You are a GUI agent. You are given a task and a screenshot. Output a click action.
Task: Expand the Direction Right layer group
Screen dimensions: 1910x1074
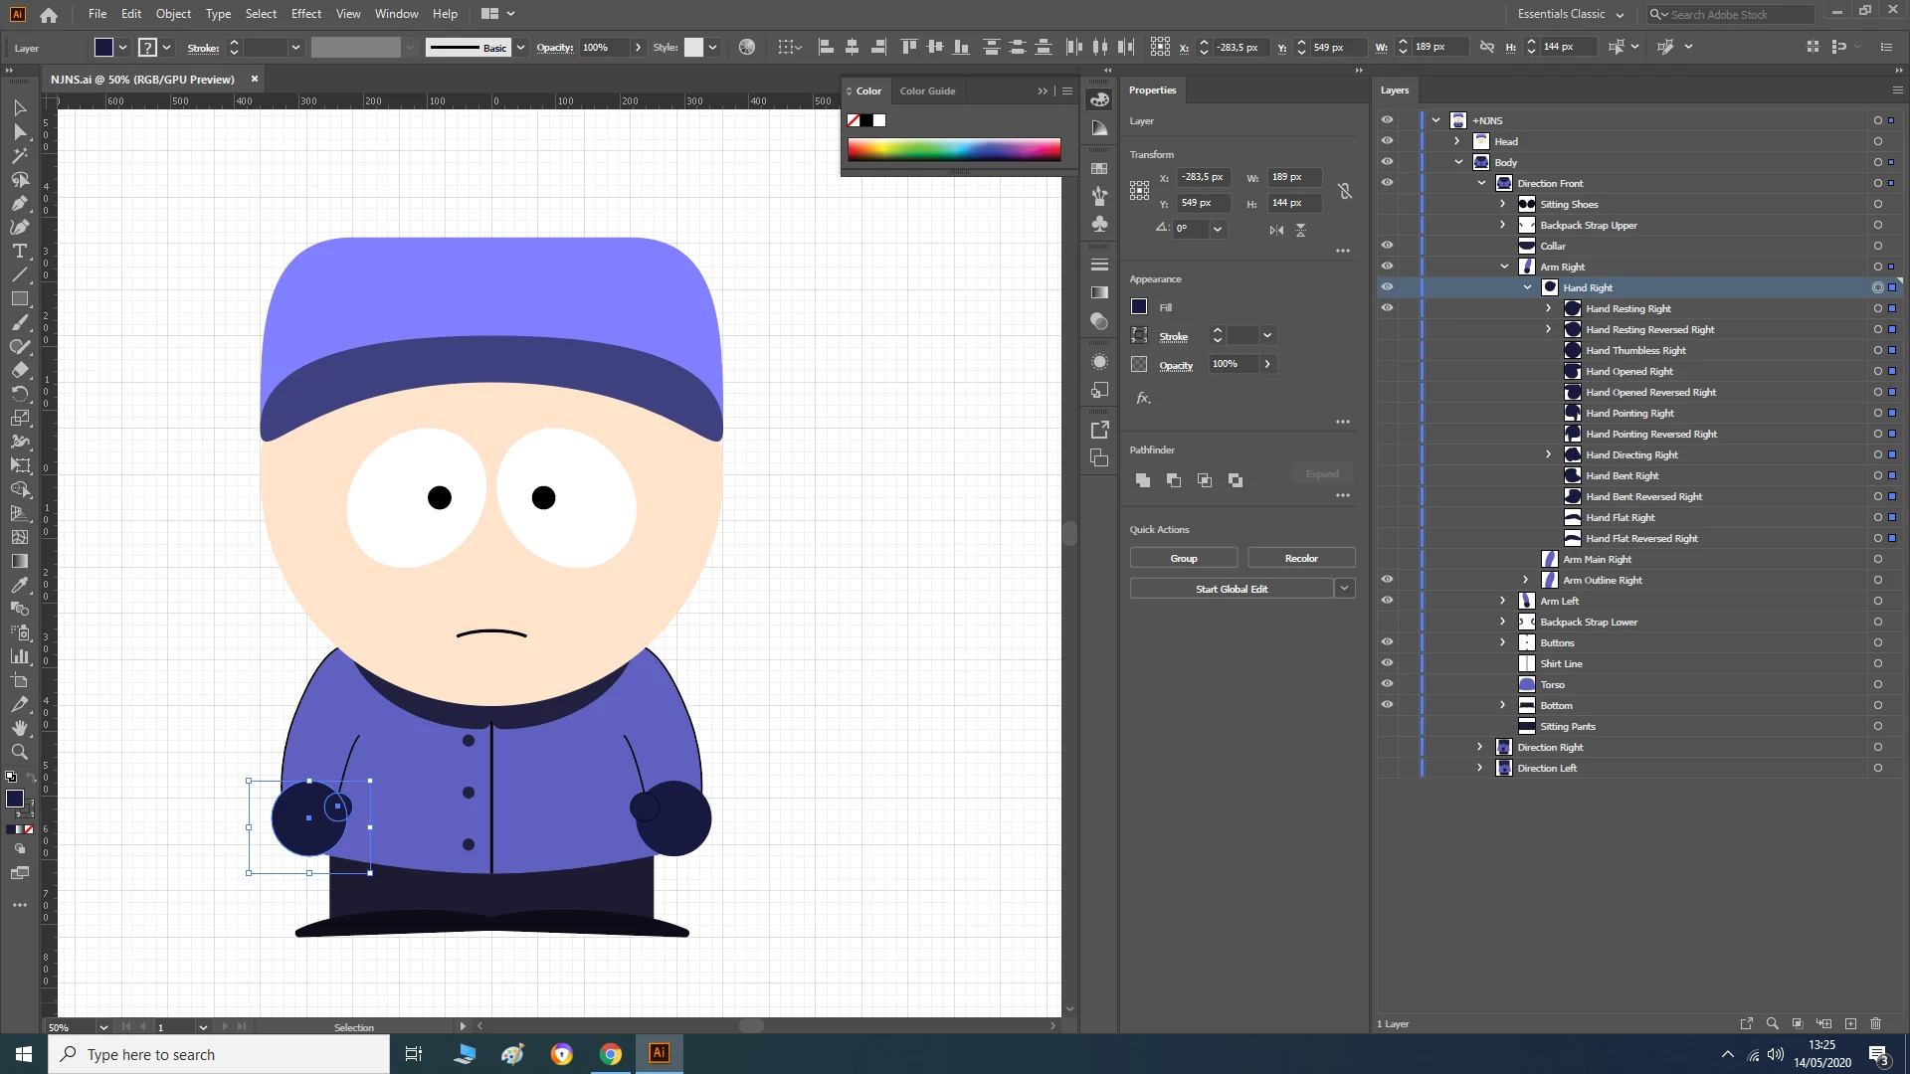[1480, 747]
